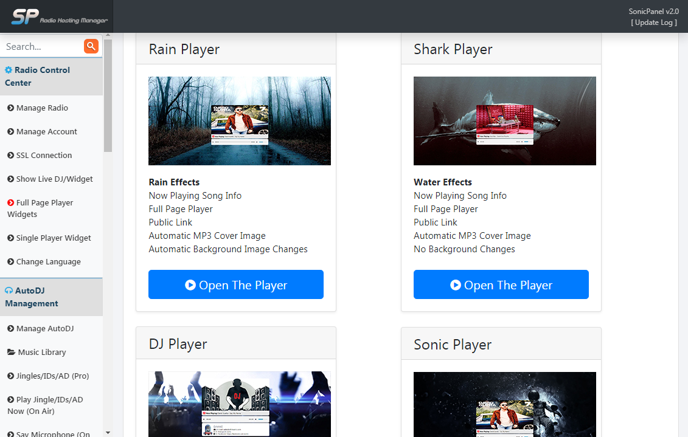This screenshot has width=688, height=437.
Task: Click the DJ Player preview thumbnail
Action: coord(240,404)
